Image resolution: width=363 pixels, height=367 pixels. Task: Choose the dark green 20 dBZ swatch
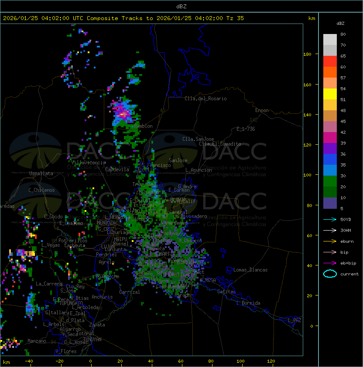pos(330,192)
